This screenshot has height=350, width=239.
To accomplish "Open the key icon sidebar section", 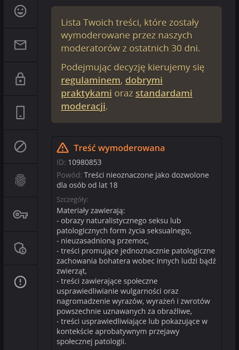I will [x=20, y=214].
